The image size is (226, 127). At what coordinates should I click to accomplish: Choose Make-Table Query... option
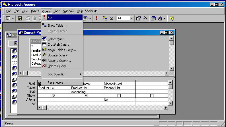click(x=62, y=50)
